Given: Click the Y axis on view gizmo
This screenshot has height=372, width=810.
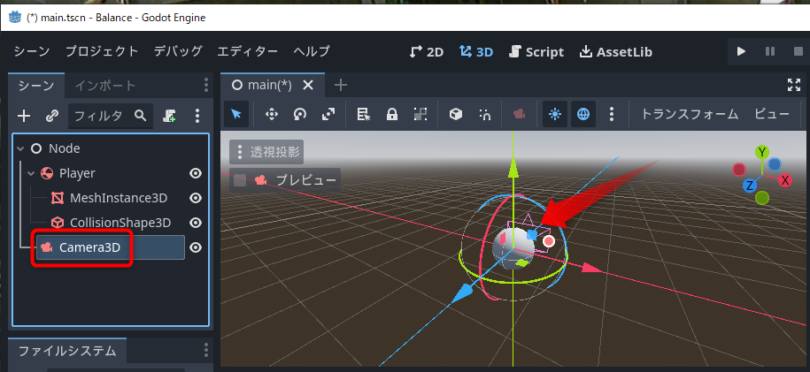Looking at the screenshot, I should [762, 152].
